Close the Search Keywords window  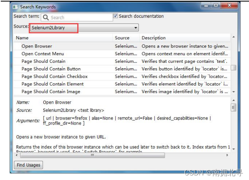click(x=229, y=5)
